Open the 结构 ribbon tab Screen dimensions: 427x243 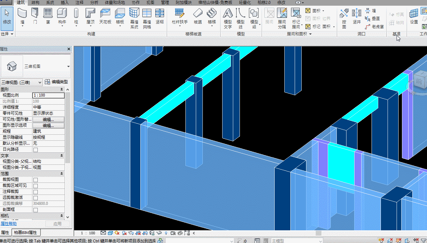coord(35,3)
